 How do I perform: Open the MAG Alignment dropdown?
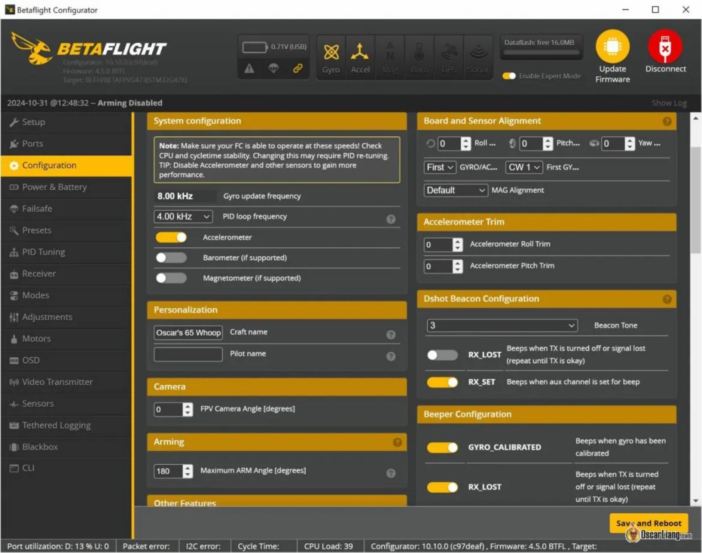456,190
